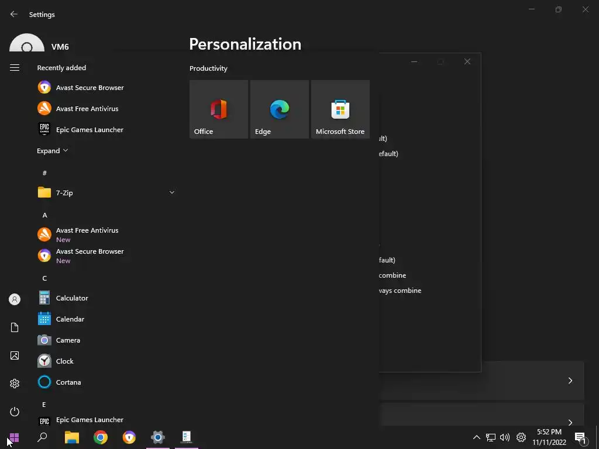Expand the 7-Zip folder chevron
599x449 pixels.
pos(172,192)
